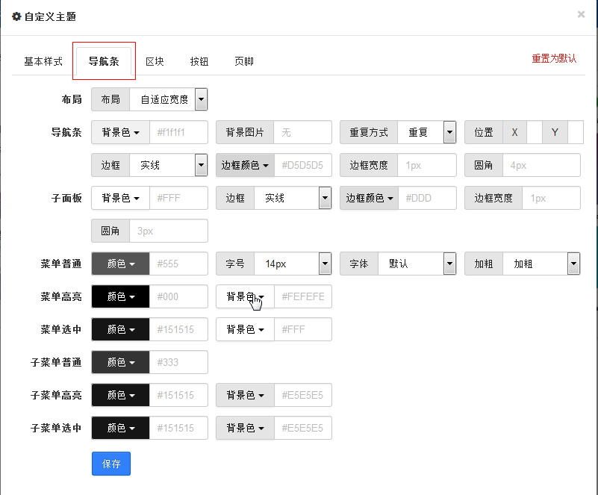Click the 子菜单选中 #151515 color field
This screenshot has width=598, height=495.
pos(179,428)
